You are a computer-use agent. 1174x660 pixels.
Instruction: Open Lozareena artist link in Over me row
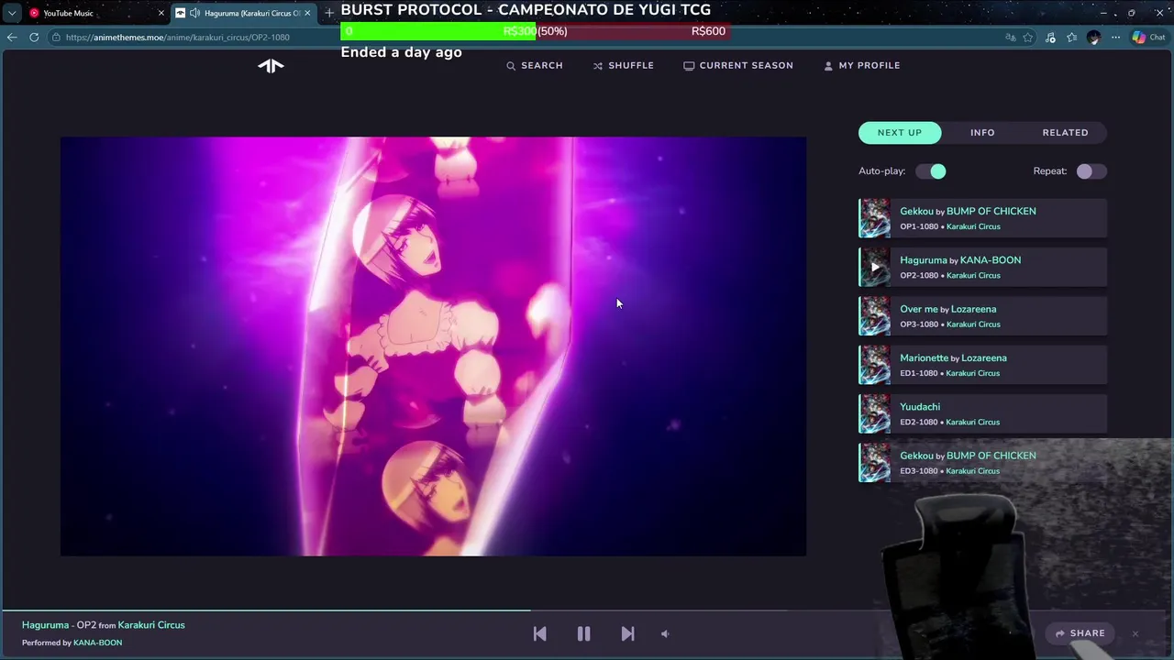point(974,309)
